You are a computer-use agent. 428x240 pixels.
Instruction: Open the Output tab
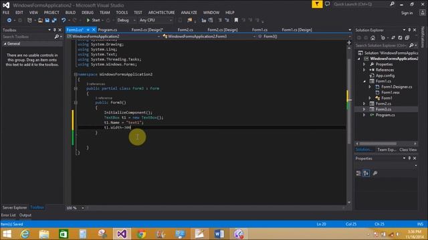25,215
